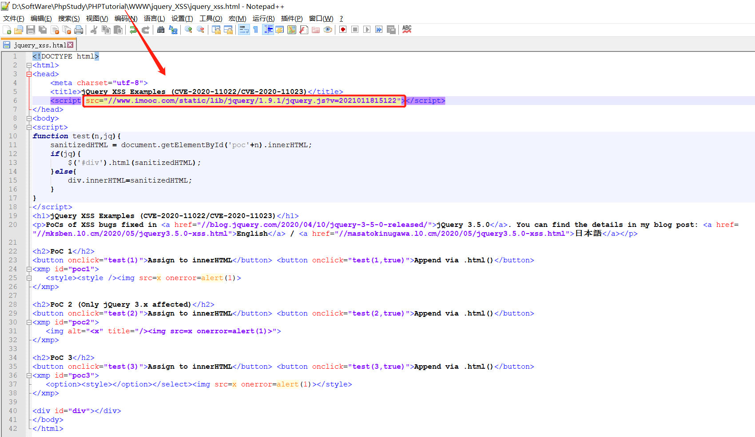Viewport: 755px width, 437px height.
Task: Open the 宏(M) menu
Action: tap(237, 19)
